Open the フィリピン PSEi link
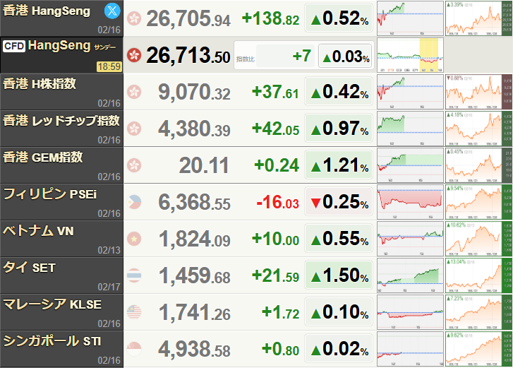 click(50, 194)
